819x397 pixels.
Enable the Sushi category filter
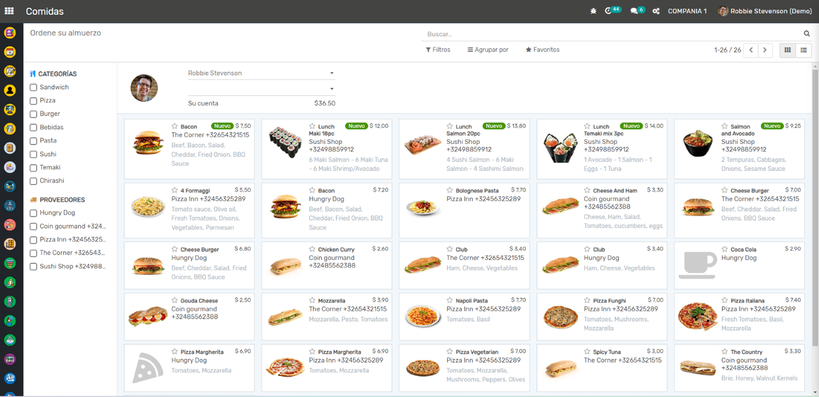pos(33,154)
